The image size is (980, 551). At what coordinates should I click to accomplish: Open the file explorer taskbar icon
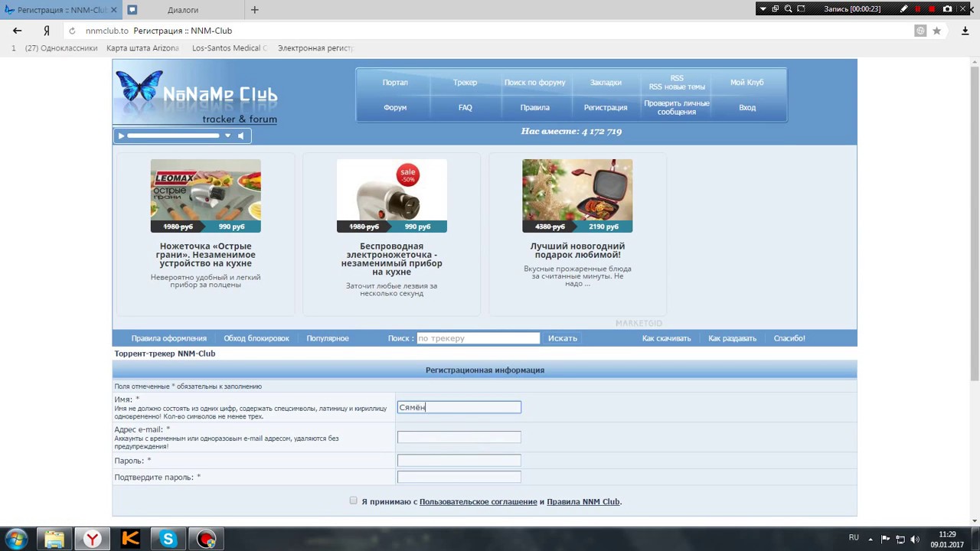coord(54,540)
